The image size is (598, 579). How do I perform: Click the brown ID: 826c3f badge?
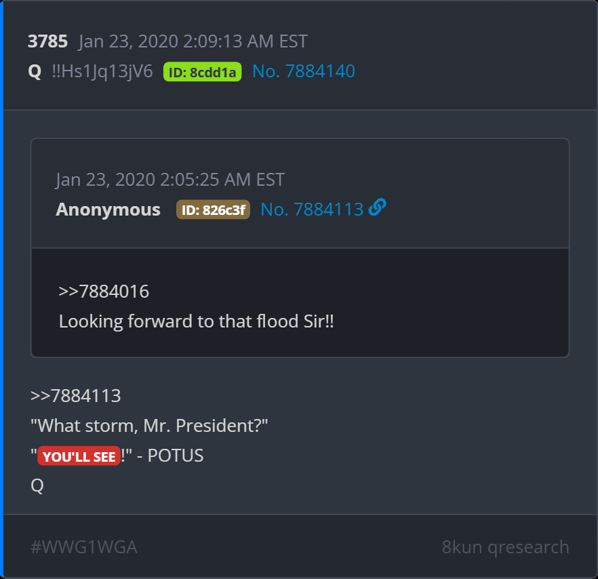click(x=213, y=209)
